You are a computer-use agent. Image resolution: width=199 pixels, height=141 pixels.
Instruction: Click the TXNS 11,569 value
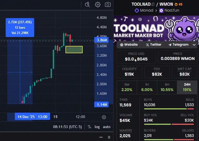pos(125,105)
